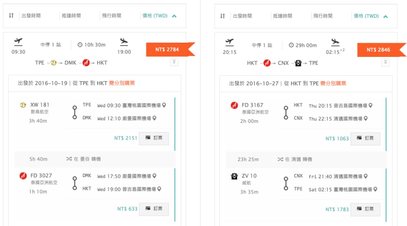Sort right panel by 飛行時間
Screen dimensions: 407x226
click(322, 16)
